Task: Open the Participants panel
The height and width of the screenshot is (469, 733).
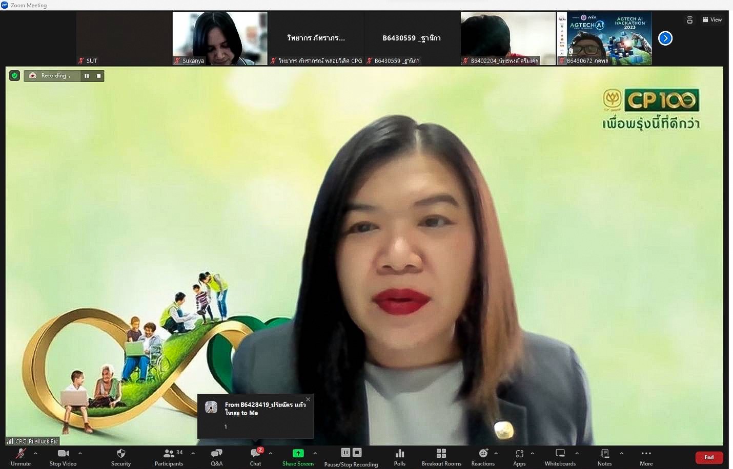Action: 169,456
